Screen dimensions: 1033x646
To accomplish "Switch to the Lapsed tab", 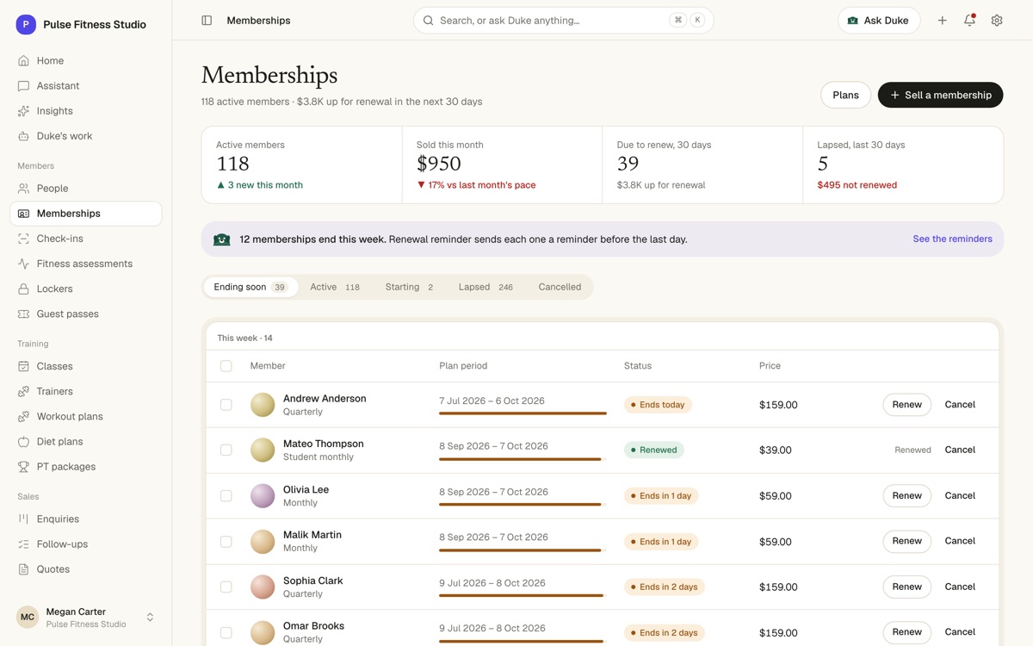I will pos(486,288).
